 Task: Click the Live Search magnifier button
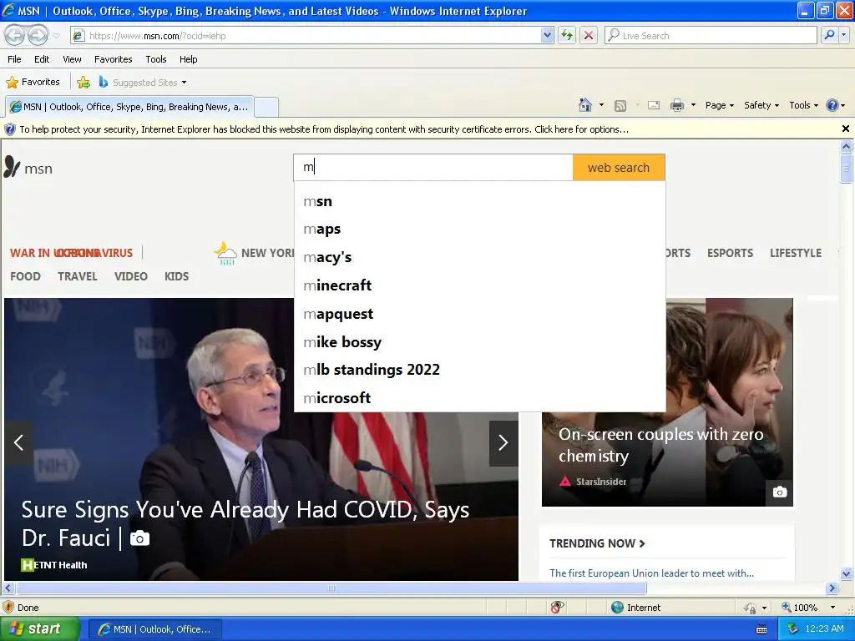point(829,35)
